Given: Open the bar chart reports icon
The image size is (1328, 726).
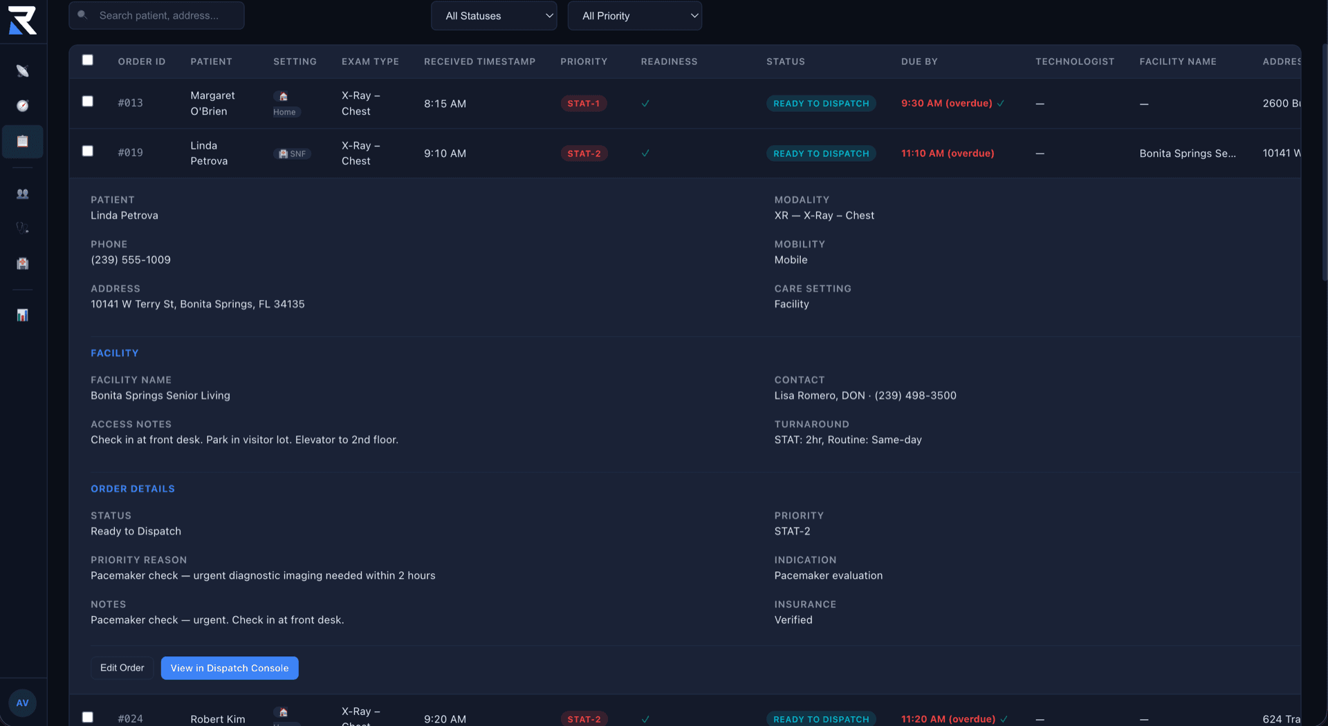Looking at the screenshot, I should click(x=23, y=315).
